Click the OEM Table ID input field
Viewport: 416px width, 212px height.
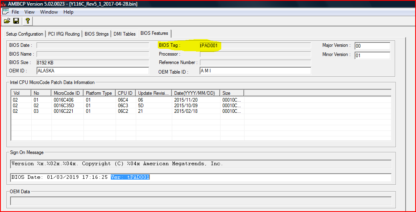click(x=255, y=71)
